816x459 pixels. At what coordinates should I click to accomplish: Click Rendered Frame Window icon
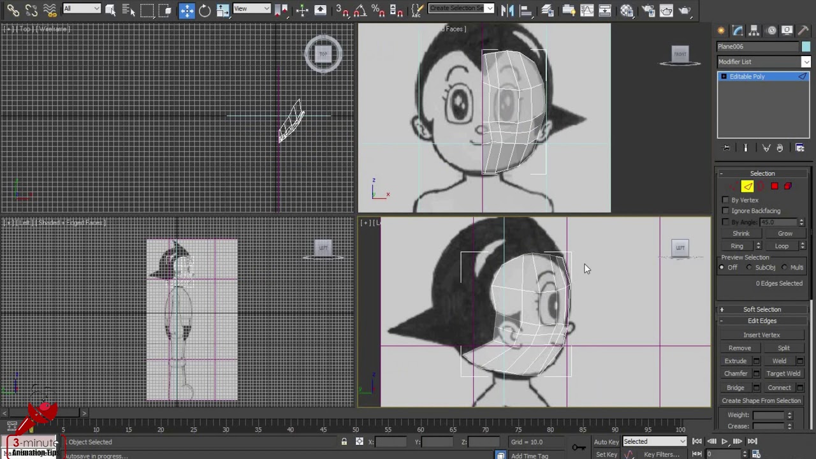click(x=666, y=10)
